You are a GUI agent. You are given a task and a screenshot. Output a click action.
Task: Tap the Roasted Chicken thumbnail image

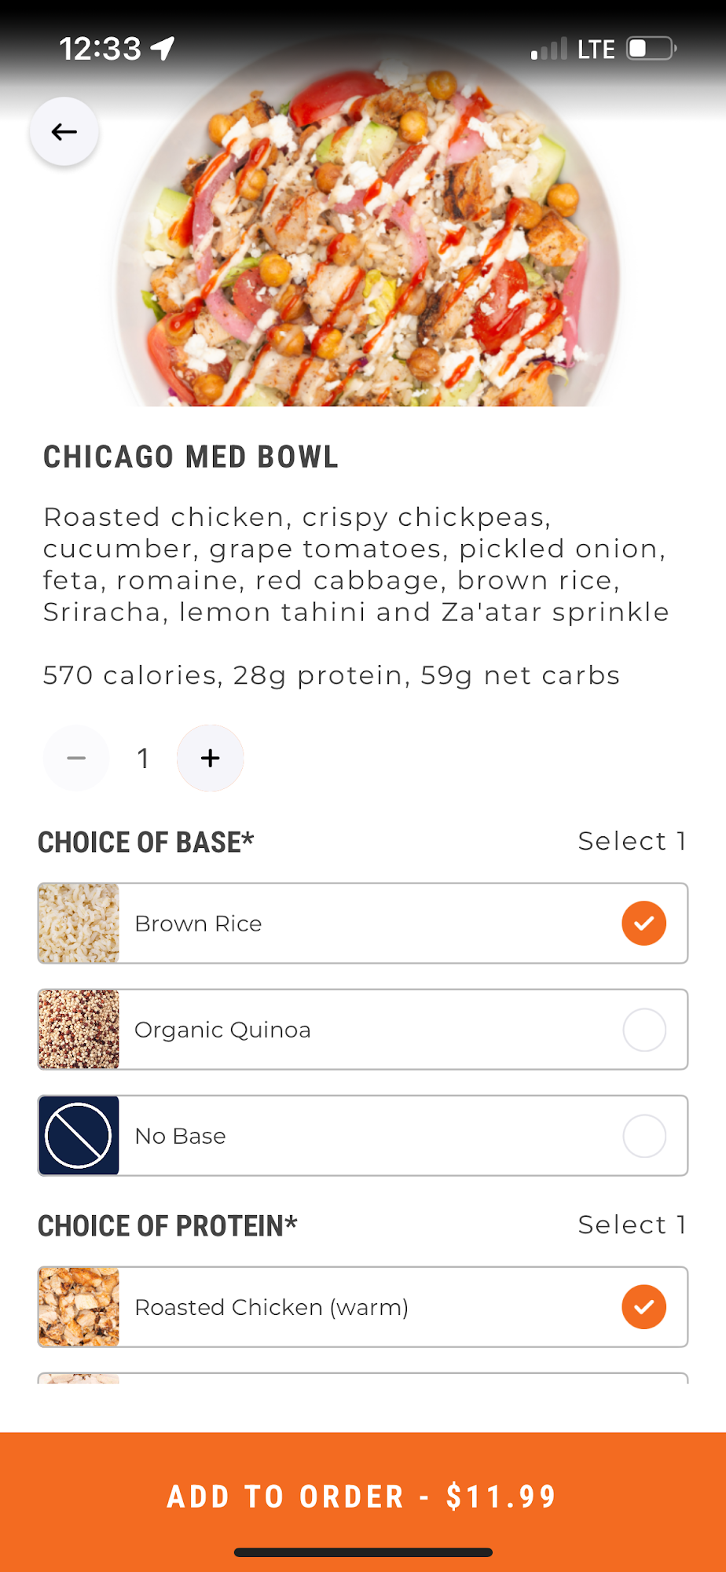coord(79,1306)
